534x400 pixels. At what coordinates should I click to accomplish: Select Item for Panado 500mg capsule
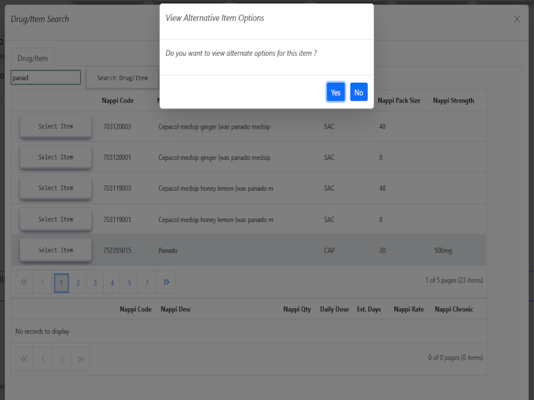(55, 250)
